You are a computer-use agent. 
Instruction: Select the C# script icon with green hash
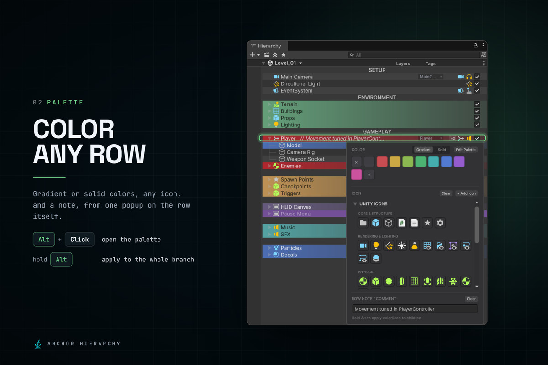(x=401, y=223)
